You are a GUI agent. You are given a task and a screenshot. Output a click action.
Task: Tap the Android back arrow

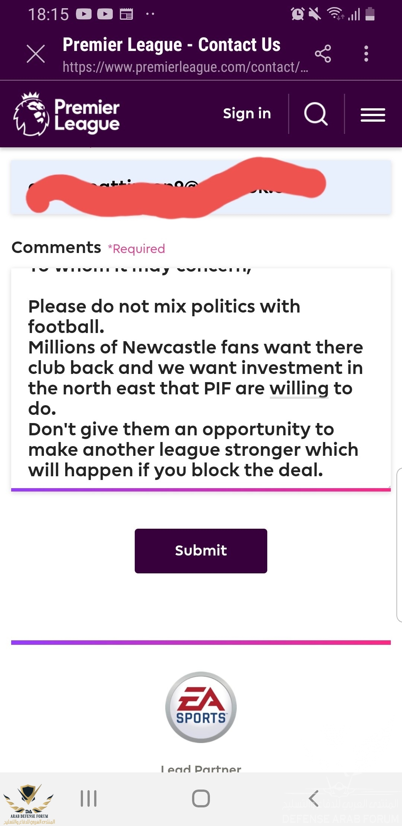pyautogui.click(x=313, y=798)
